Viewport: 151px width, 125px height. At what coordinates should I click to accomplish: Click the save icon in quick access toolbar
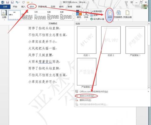coord(8,2)
